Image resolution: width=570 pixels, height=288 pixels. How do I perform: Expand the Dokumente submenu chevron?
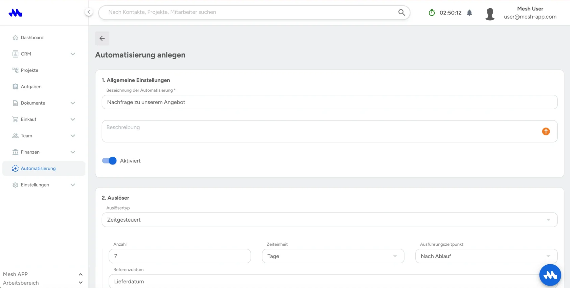73,103
